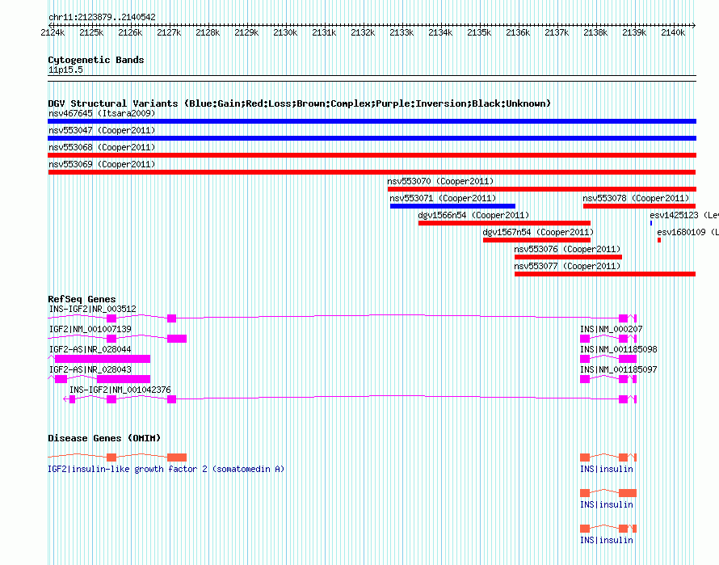Click the chr11:2123879..2140542 position label
Screen dimensions: 719x565
tap(102, 17)
